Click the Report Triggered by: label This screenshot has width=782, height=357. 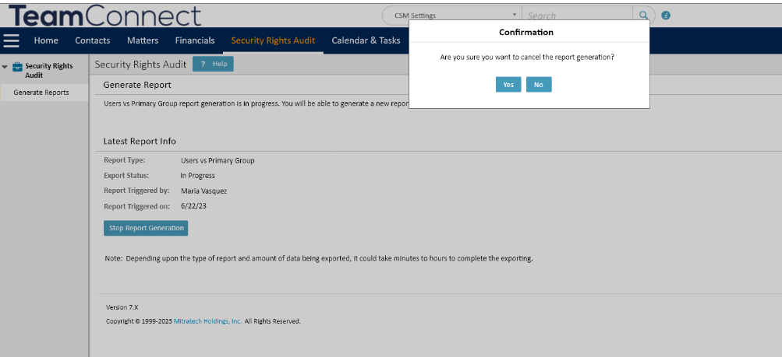click(136, 191)
